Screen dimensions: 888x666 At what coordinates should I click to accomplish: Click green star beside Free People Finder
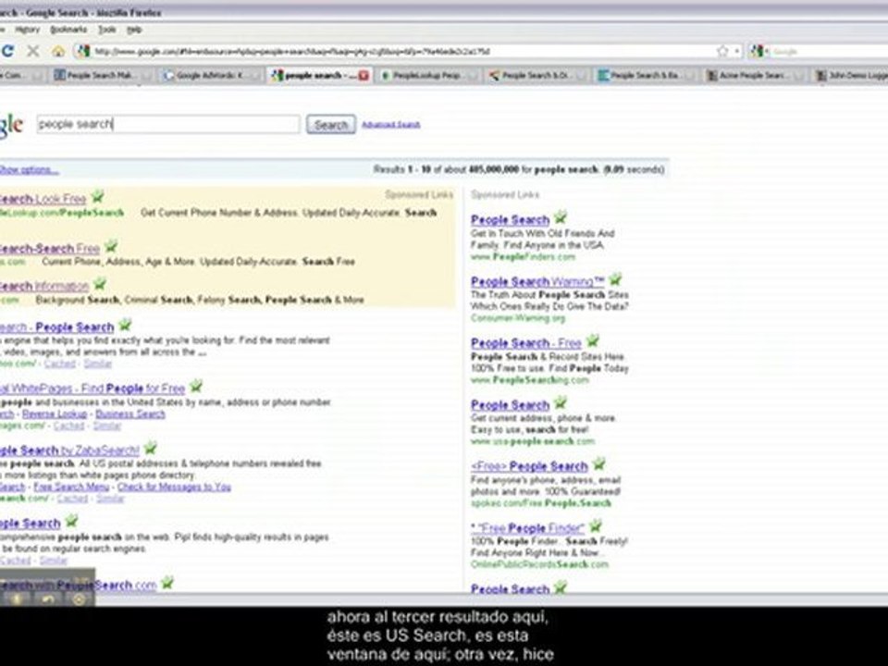point(595,525)
